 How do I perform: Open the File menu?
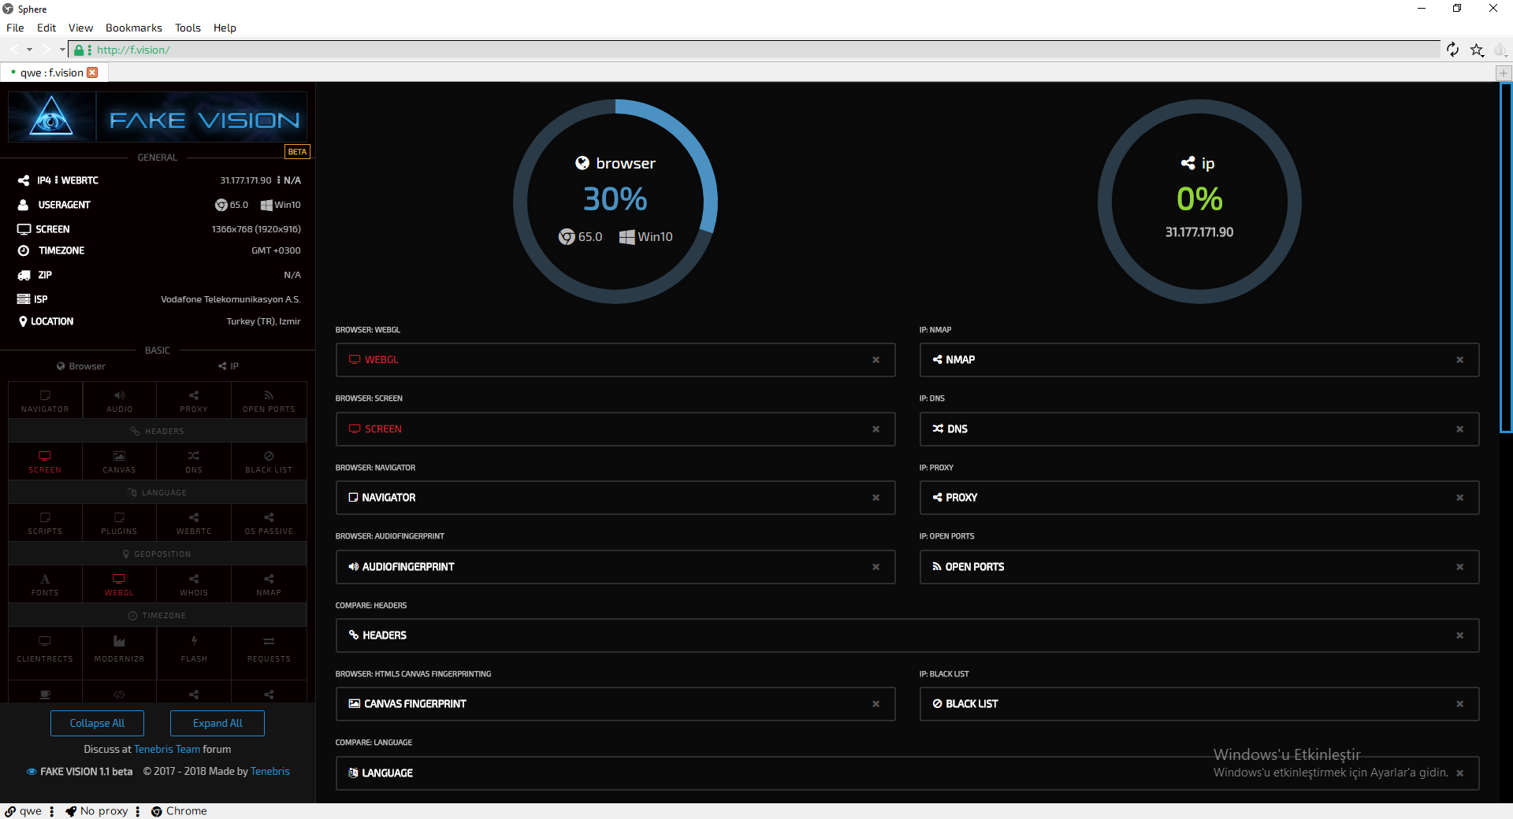coord(15,28)
